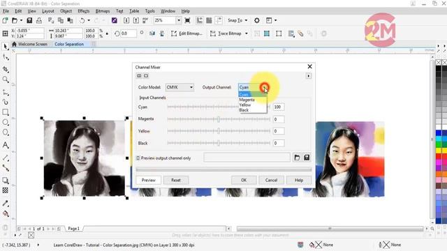The width and height of the screenshot is (447, 251).
Task: Click the Full-screen preview icon
Action: pos(187,20)
